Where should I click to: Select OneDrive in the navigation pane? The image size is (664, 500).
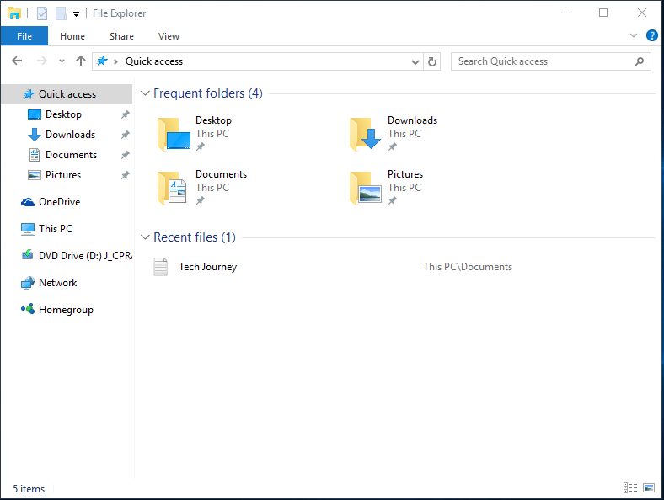(59, 202)
